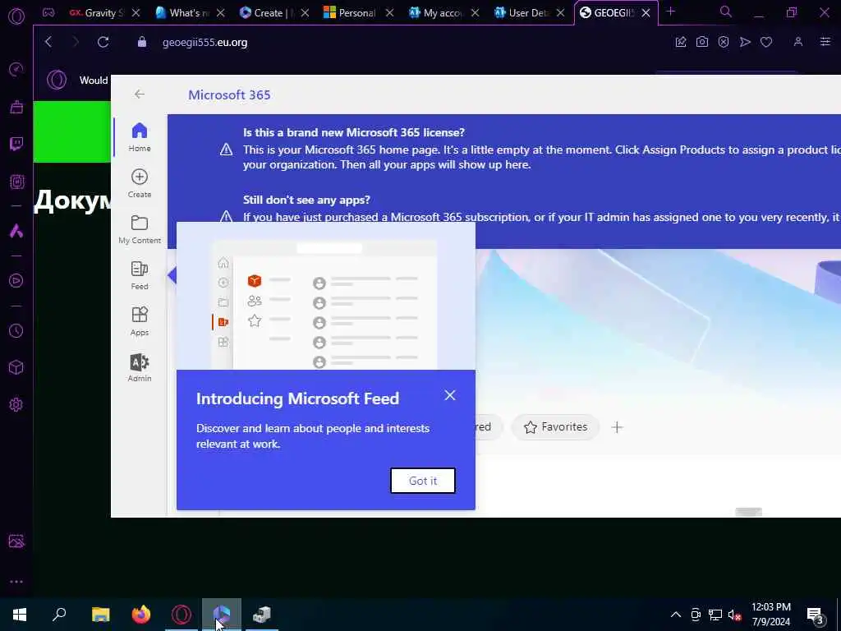Open Twitch in Opera sidebar
The height and width of the screenshot is (631, 841).
coord(16,144)
